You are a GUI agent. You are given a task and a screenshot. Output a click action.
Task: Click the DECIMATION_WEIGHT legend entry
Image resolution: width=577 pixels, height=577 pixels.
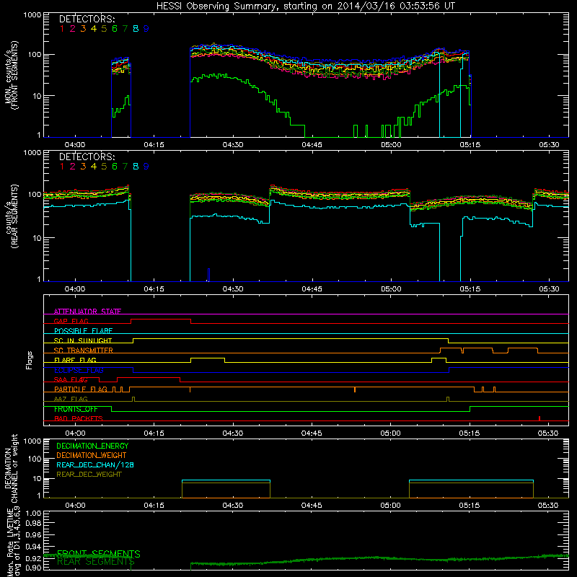pyautogui.click(x=92, y=455)
